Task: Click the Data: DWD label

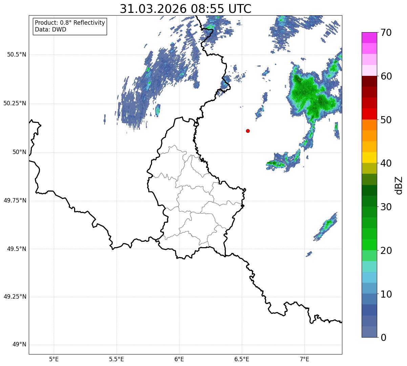Action: pos(50,29)
